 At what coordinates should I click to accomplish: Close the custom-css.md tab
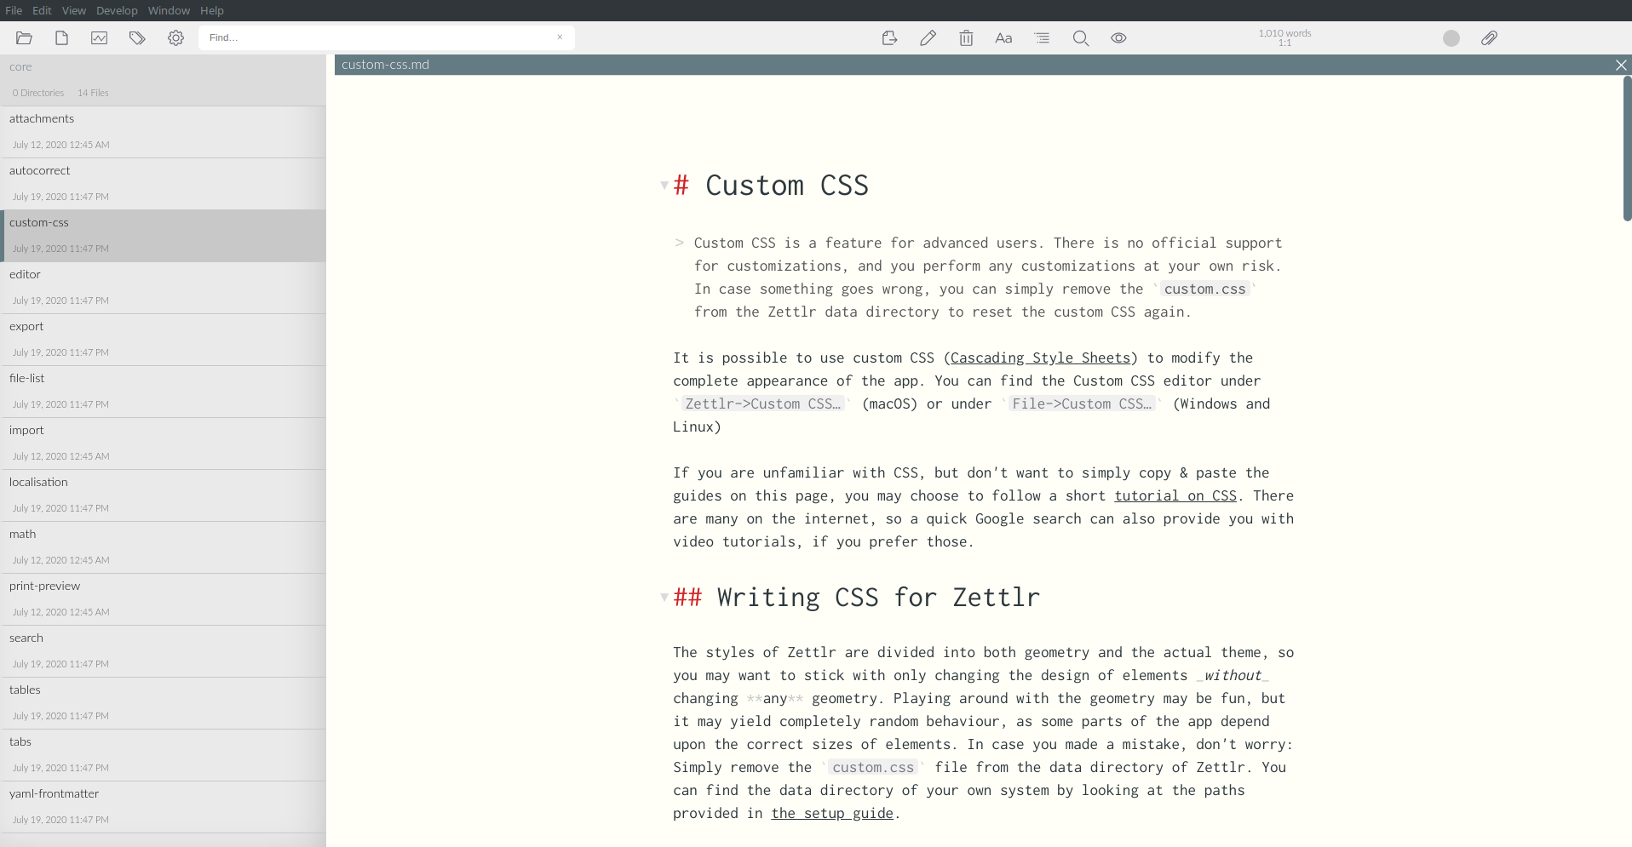(x=1621, y=65)
